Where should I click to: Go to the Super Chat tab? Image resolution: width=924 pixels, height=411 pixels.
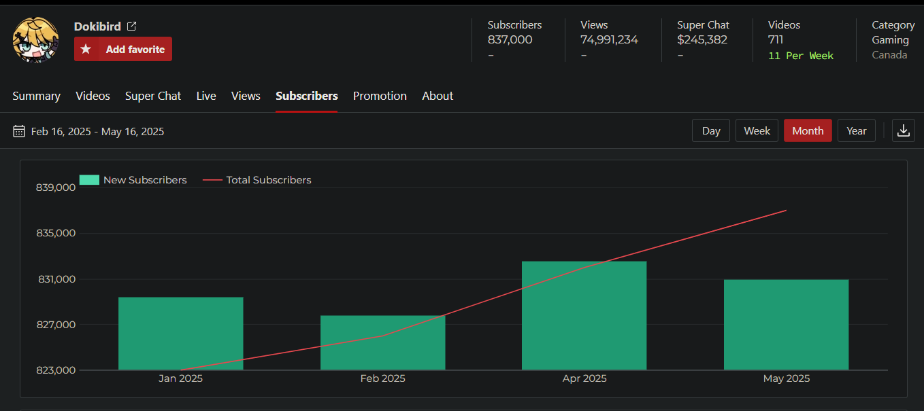coord(153,96)
